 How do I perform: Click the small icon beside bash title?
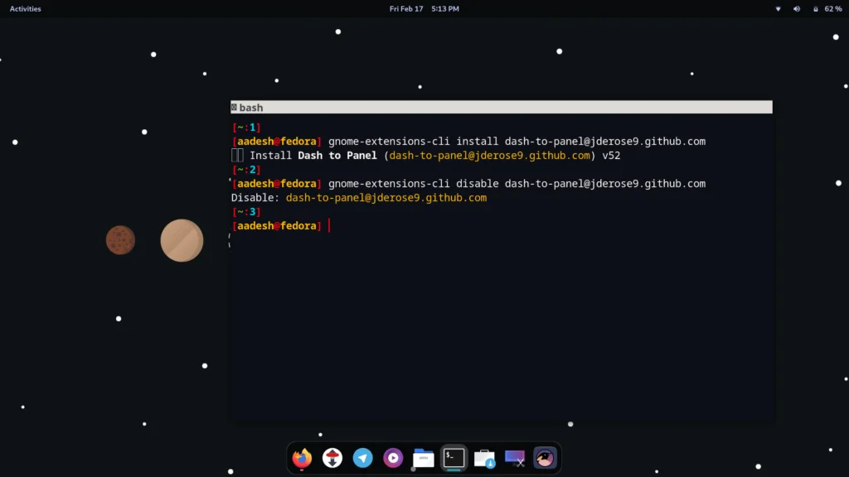click(234, 108)
